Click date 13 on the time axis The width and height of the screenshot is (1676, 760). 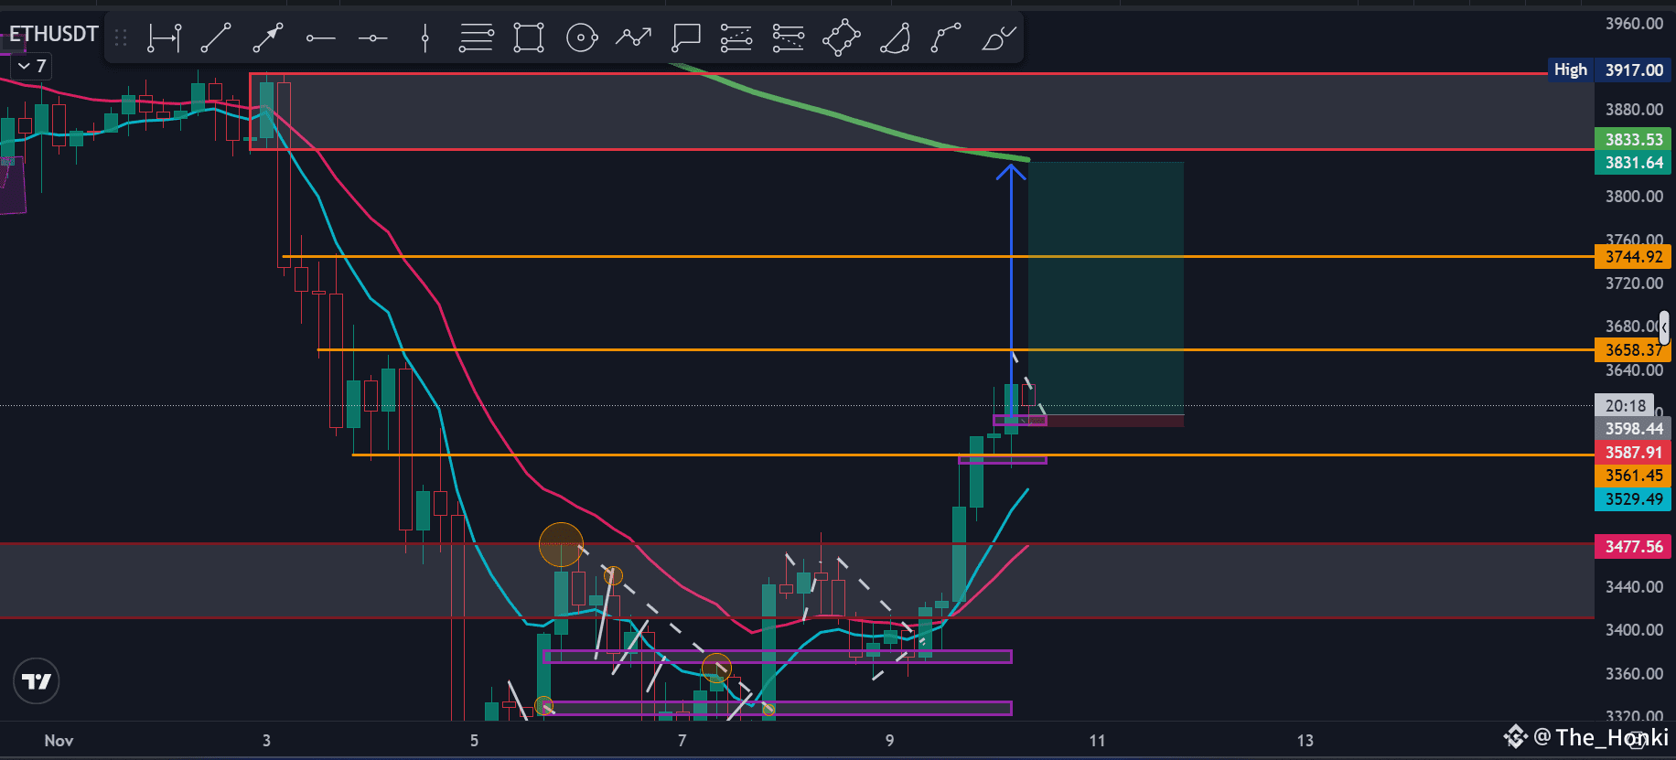pos(1305,741)
